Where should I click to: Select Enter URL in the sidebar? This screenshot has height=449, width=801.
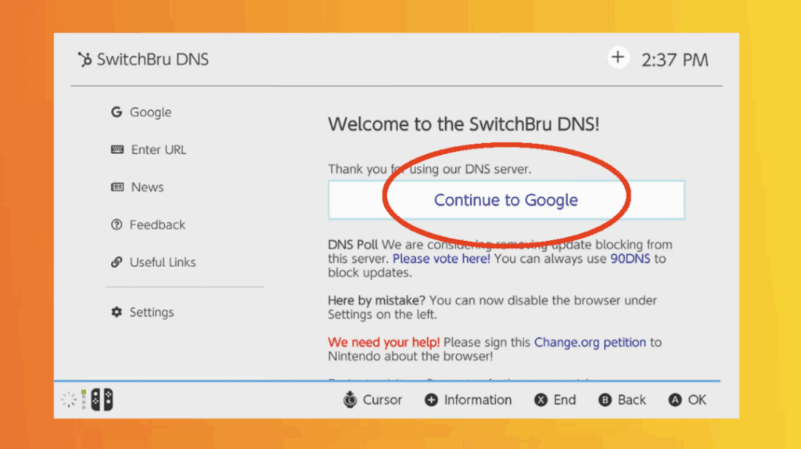pos(149,149)
